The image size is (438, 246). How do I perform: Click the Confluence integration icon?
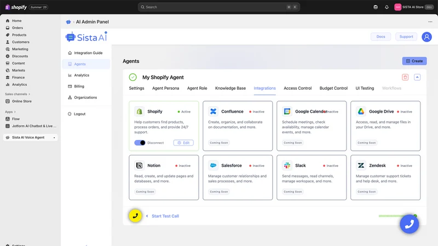pos(213,112)
